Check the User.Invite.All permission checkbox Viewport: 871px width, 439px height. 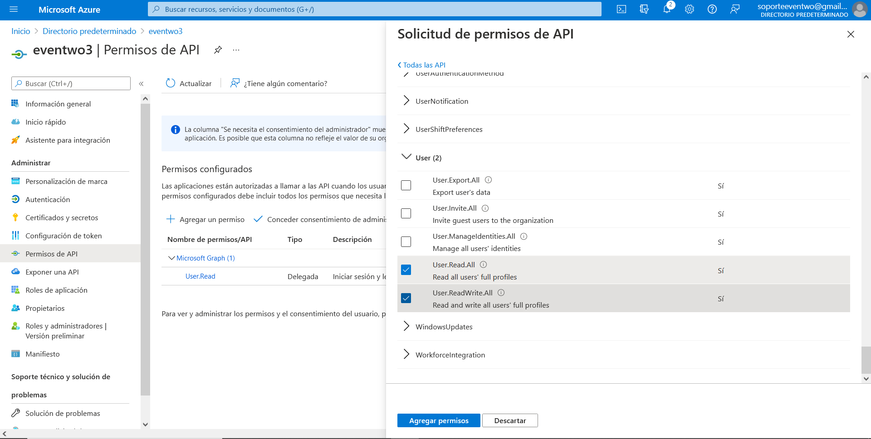(x=406, y=213)
